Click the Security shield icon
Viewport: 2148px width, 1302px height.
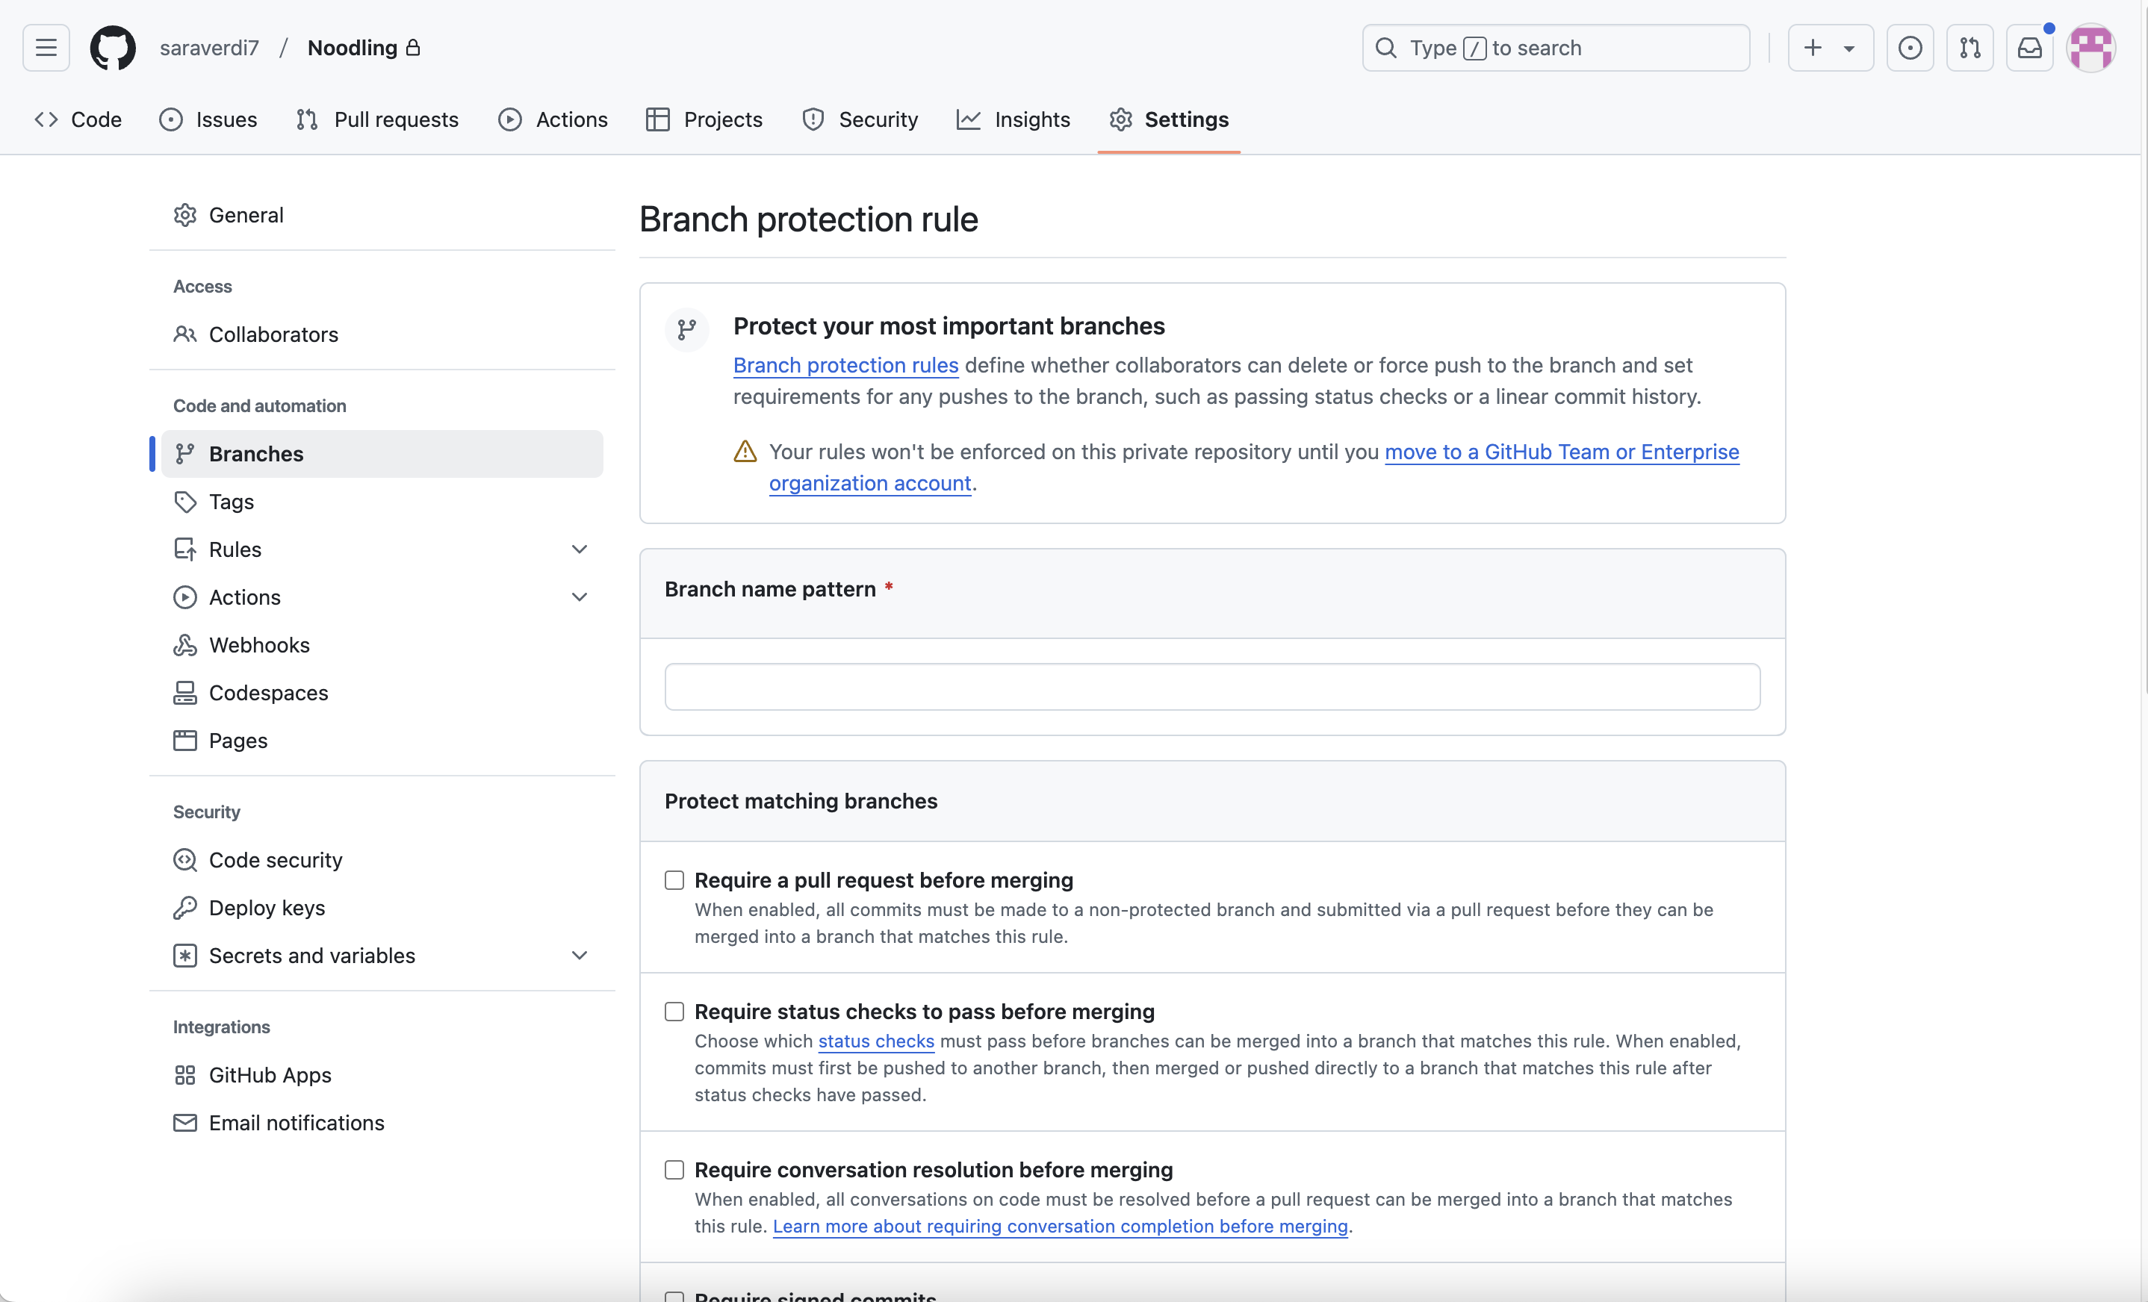[x=815, y=118]
